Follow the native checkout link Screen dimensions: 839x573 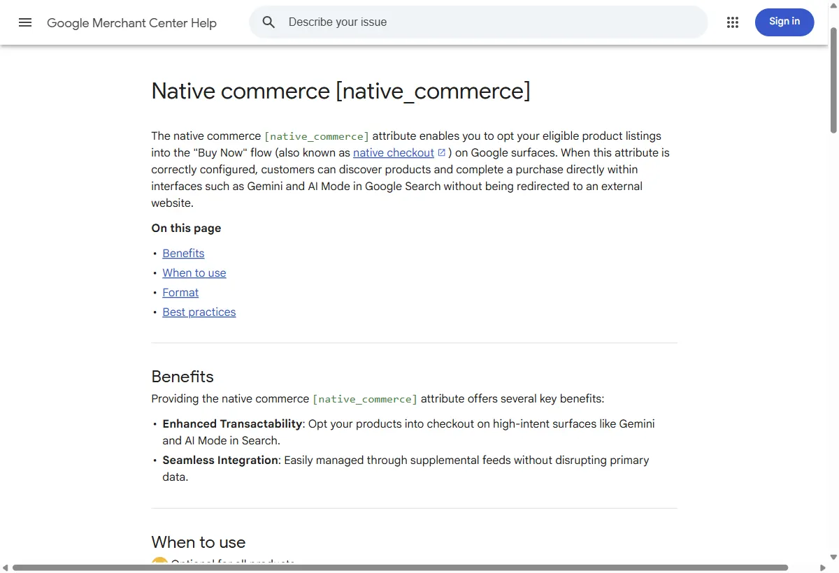(394, 152)
